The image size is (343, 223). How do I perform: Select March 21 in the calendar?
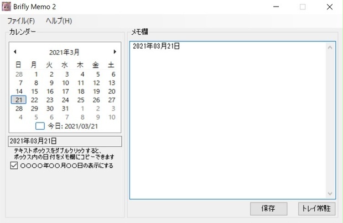[19, 100]
